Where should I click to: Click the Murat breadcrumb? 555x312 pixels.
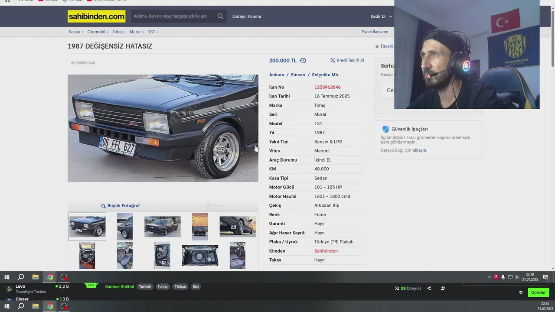[x=135, y=32]
